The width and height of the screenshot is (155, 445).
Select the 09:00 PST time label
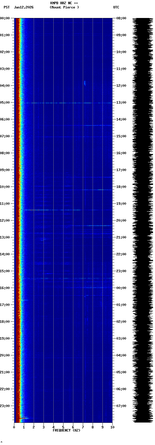click(x=5, y=170)
